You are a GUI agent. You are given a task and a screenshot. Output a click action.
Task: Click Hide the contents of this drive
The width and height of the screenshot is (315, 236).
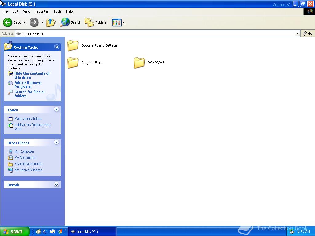click(32, 76)
